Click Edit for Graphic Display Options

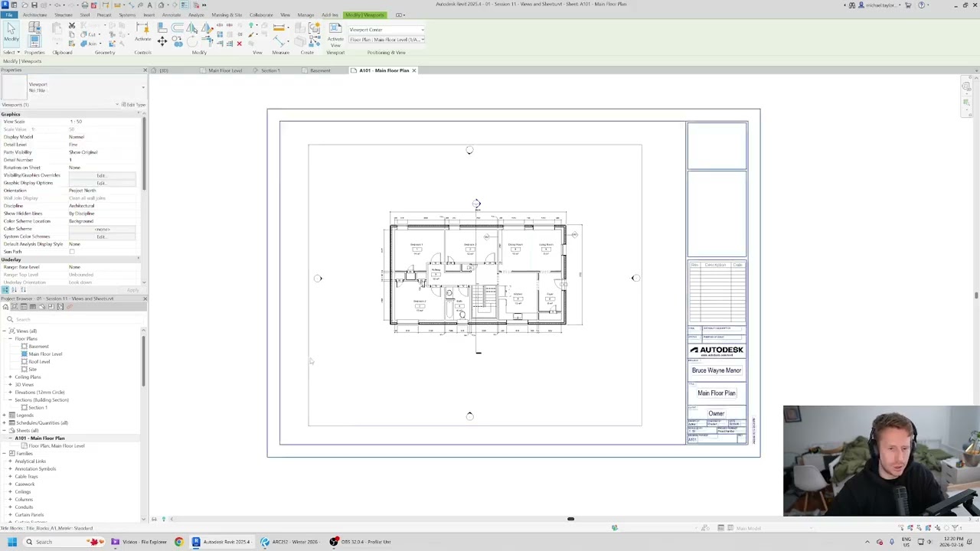pyautogui.click(x=101, y=183)
